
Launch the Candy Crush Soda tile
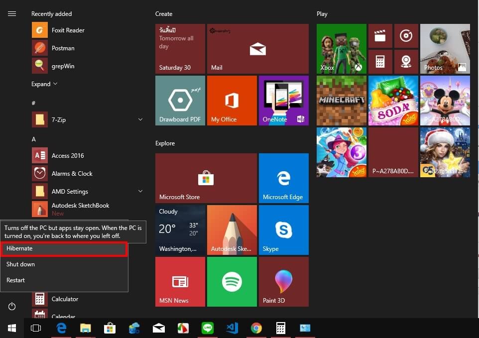tap(393, 101)
